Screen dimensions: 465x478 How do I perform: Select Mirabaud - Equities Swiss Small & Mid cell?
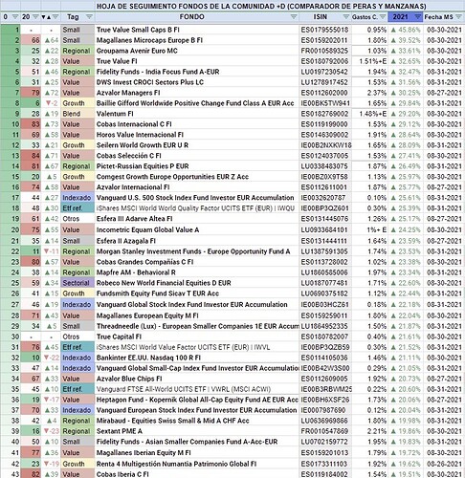click(x=197, y=421)
